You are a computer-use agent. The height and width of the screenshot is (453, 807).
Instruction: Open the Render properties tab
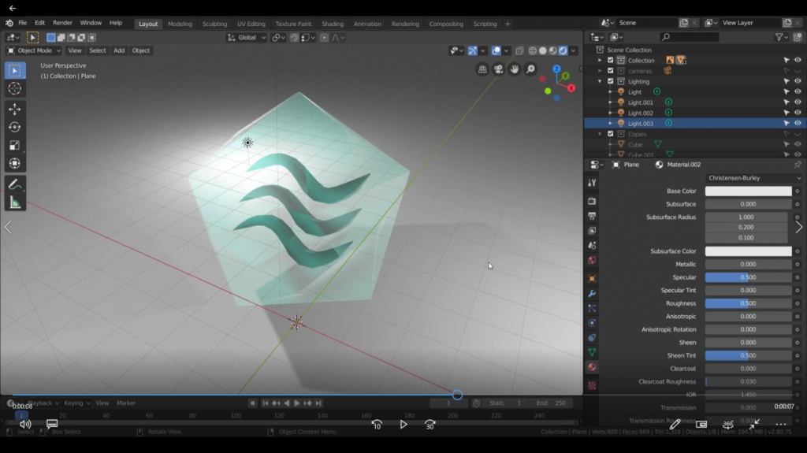point(592,201)
